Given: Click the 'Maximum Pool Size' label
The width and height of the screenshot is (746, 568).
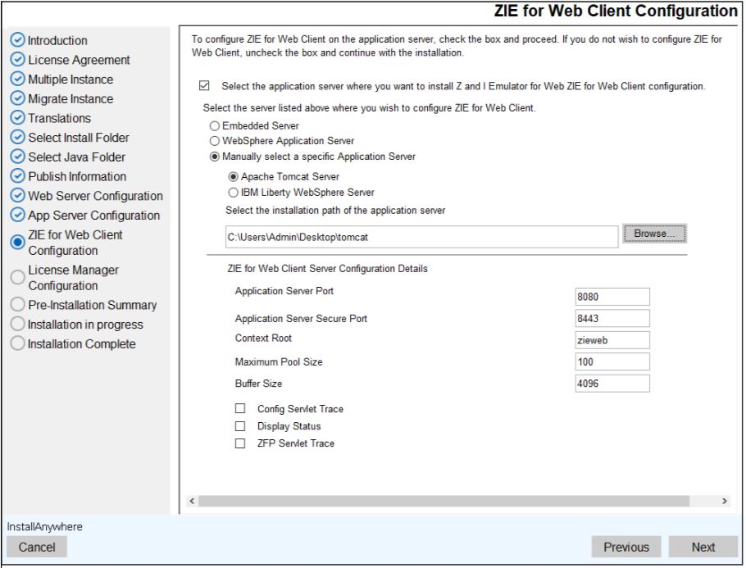Looking at the screenshot, I should tap(279, 361).
